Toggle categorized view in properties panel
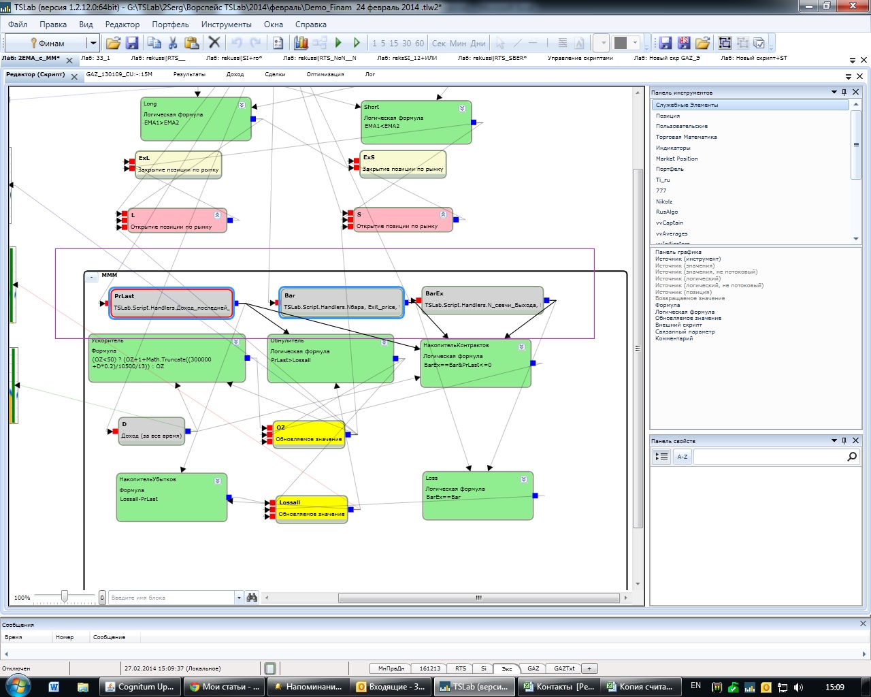 (x=661, y=457)
